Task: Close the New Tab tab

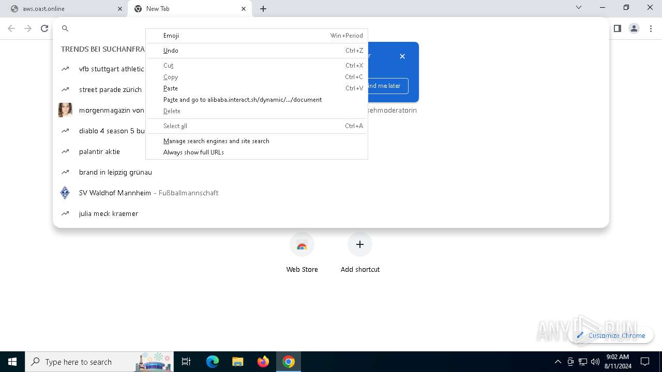Action: tap(244, 9)
